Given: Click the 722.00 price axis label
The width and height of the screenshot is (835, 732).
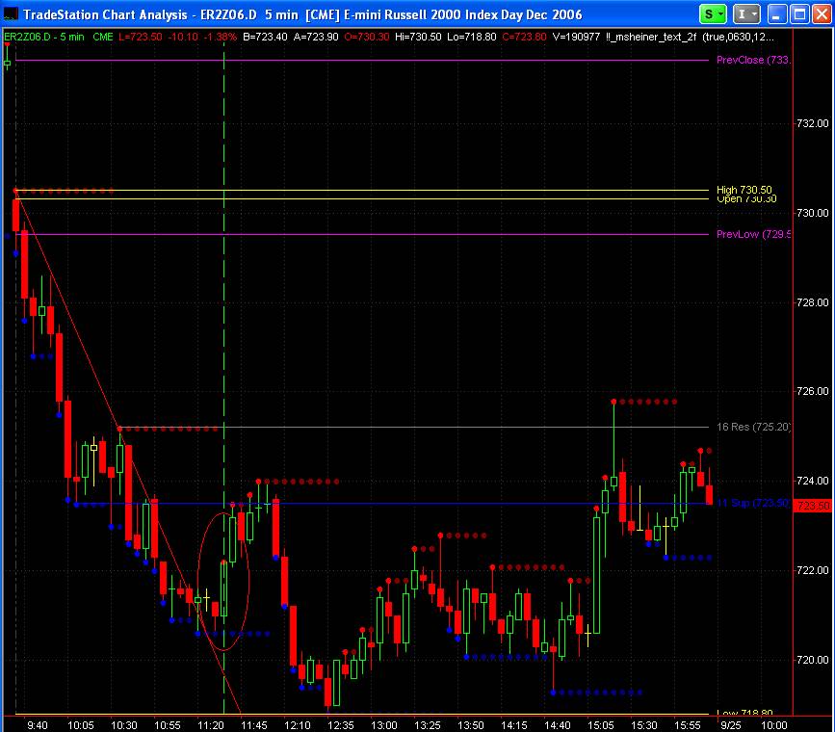Looking at the screenshot, I should (x=813, y=570).
